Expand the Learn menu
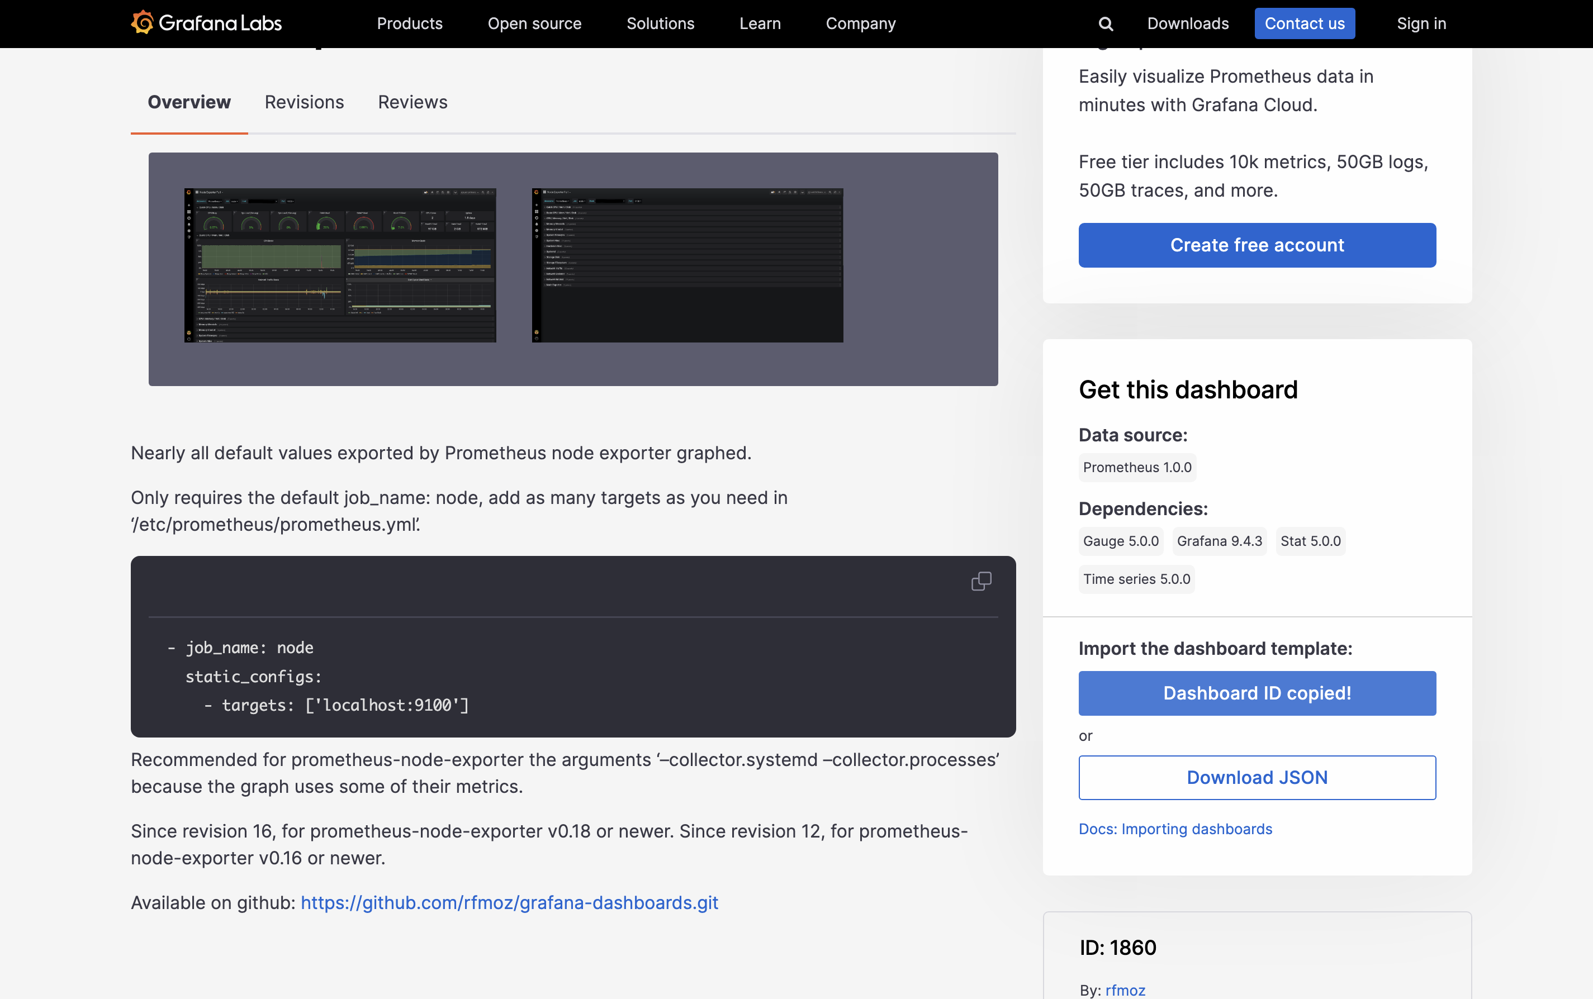 [x=760, y=24]
